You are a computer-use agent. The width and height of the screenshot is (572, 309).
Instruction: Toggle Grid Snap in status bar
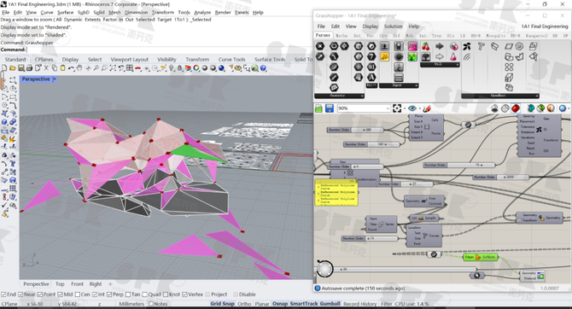pos(222,304)
